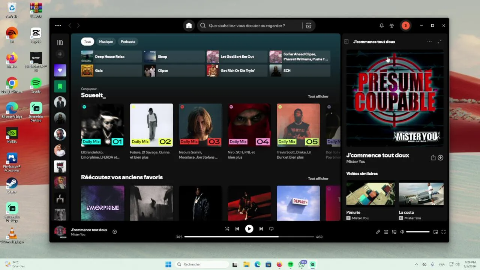Adjust the volume slider
The width and height of the screenshot is (480, 270).
(x=418, y=232)
